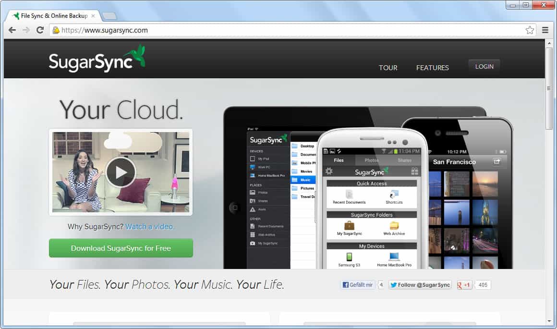Open the FEATURES menu item
The image size is (557, 329).
pos(432,68)
